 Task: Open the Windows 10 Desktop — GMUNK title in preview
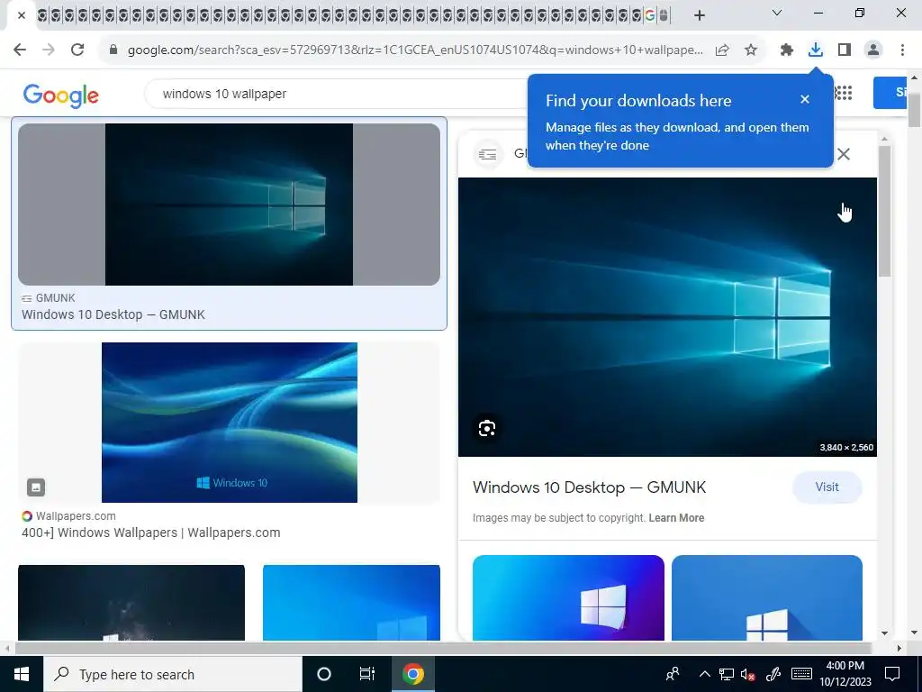point(589,487)
